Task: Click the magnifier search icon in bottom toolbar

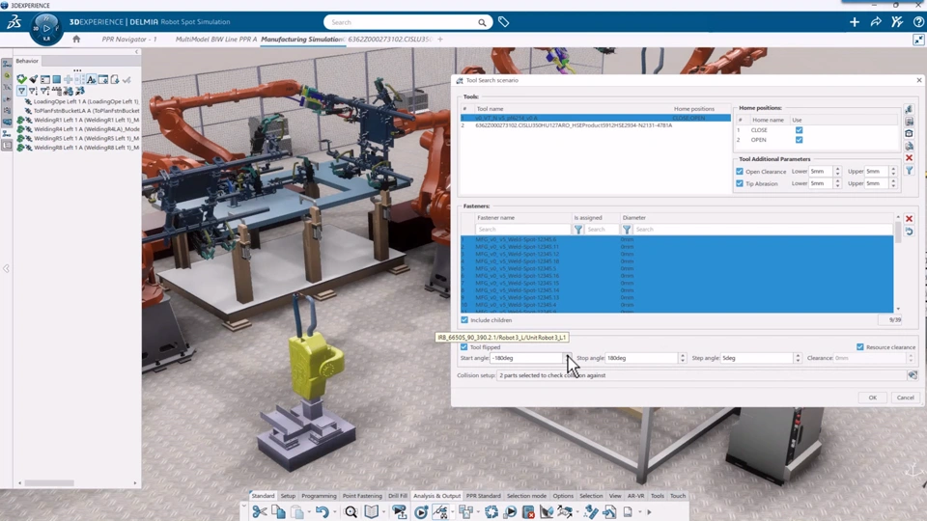Action: tap(351, 511)
